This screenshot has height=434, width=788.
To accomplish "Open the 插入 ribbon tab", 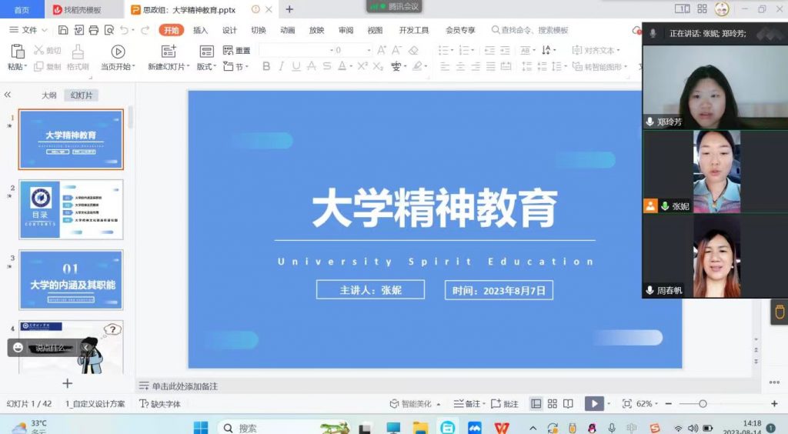I will pos(200,30).
